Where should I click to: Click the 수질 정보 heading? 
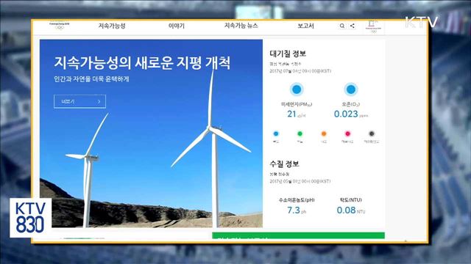pos(284,164)
